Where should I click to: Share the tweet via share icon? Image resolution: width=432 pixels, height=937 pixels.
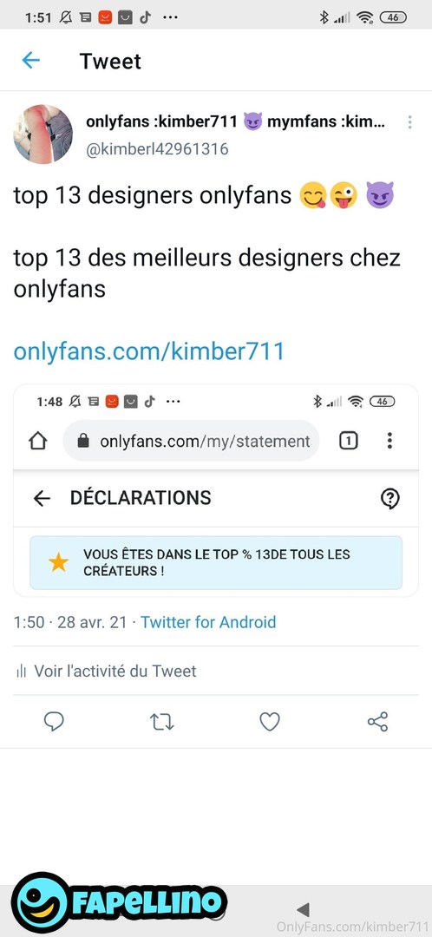pyautogui.click(x=377, y=722)
